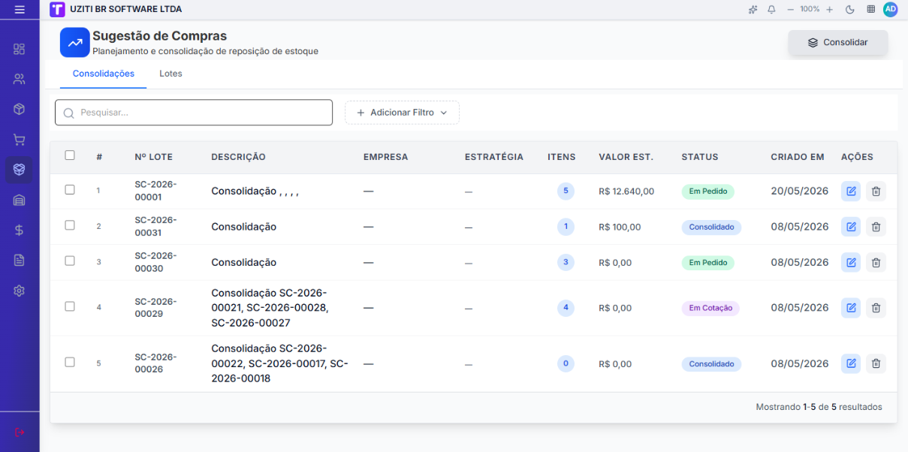Click the Mostrando 1-5 de 5 resultados text
This screenshot has height=452, width=908.
pyautogui.click(x=819, y=407)
